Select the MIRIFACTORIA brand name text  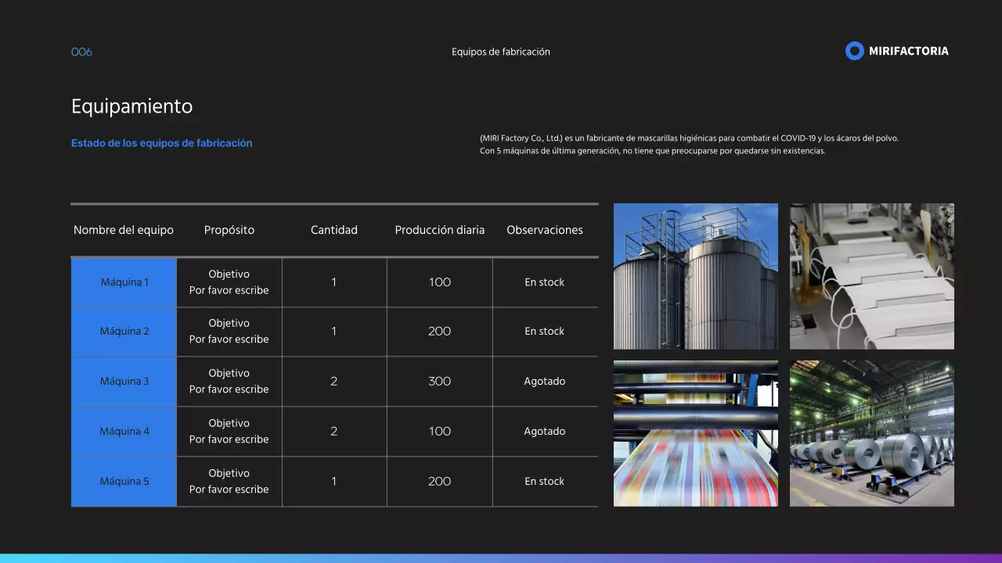coord(909,51)
